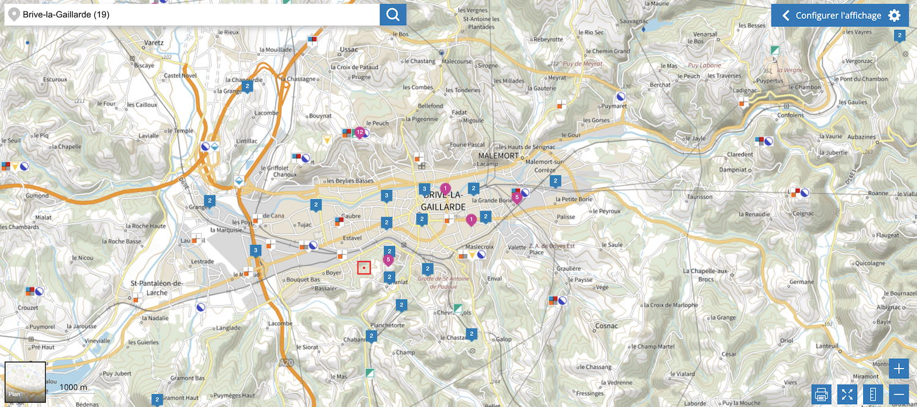The image size is (917, 407).
Task: Click the magnifying glass search button
Action: [x=393, y=15]
